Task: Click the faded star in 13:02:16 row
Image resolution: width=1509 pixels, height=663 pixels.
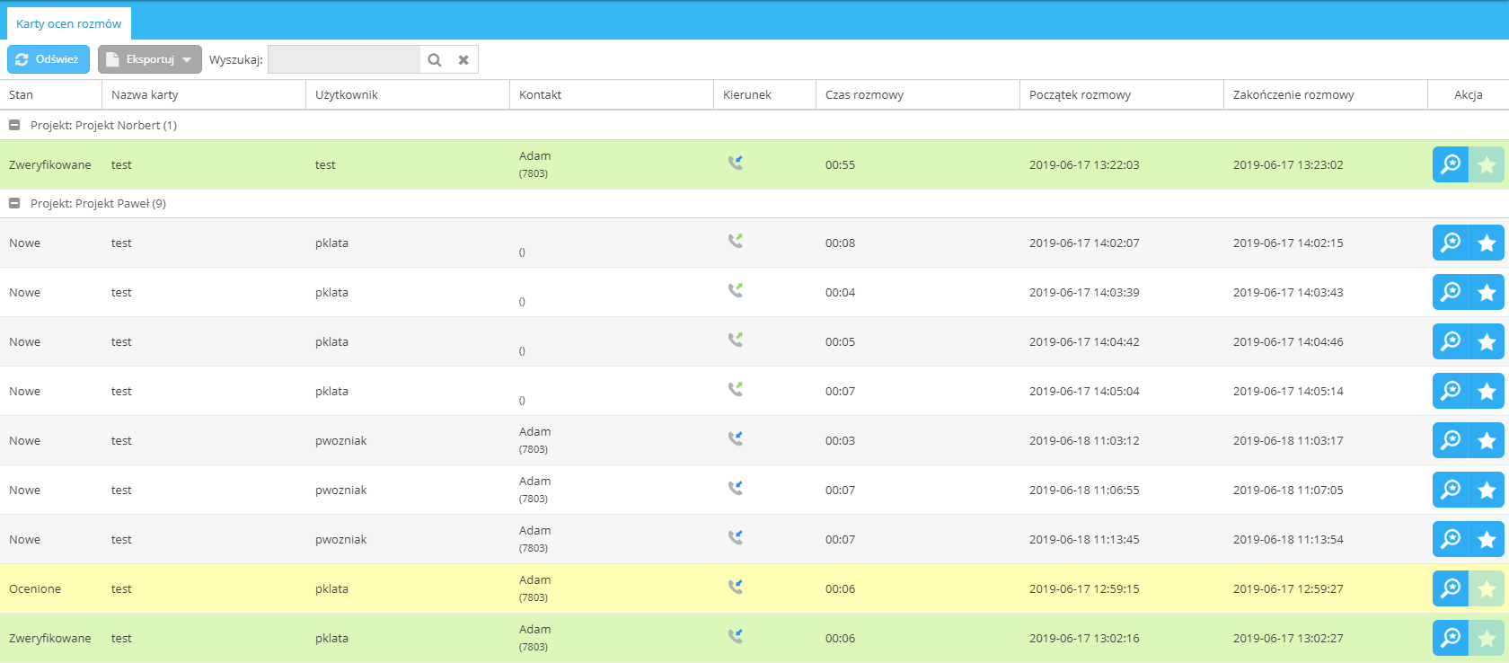Action: pos(1487,638)
